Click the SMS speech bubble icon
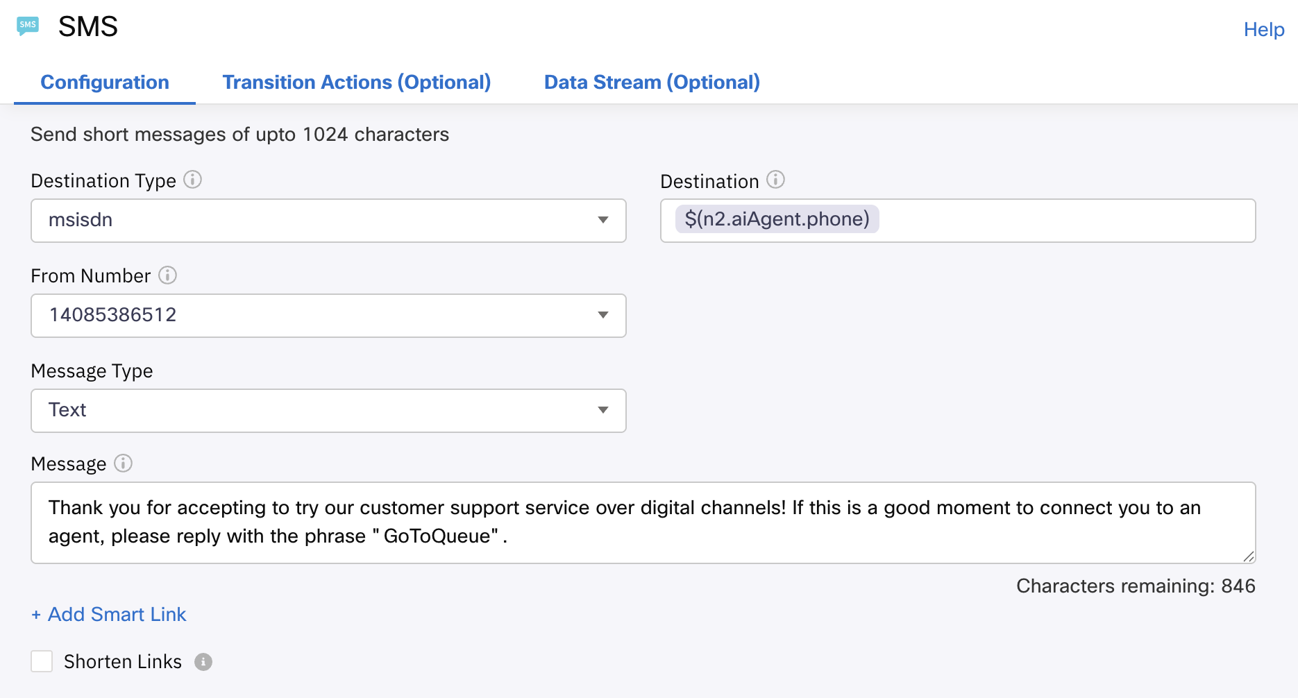Image resolution: width=1298 pixels, height=698 pixels. (x=28, y=26)
